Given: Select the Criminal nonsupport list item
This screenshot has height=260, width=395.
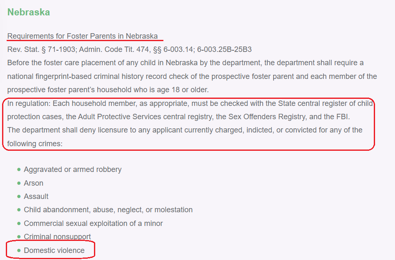Looking at the screenshot, I should click(x=57, y=237).
